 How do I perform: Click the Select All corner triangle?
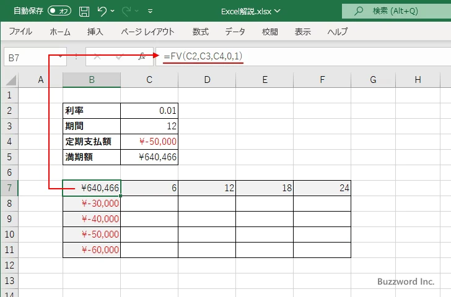[11, 80]
